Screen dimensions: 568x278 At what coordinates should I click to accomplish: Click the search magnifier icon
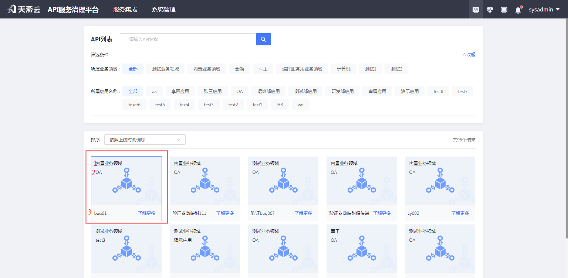click(263, 39)
